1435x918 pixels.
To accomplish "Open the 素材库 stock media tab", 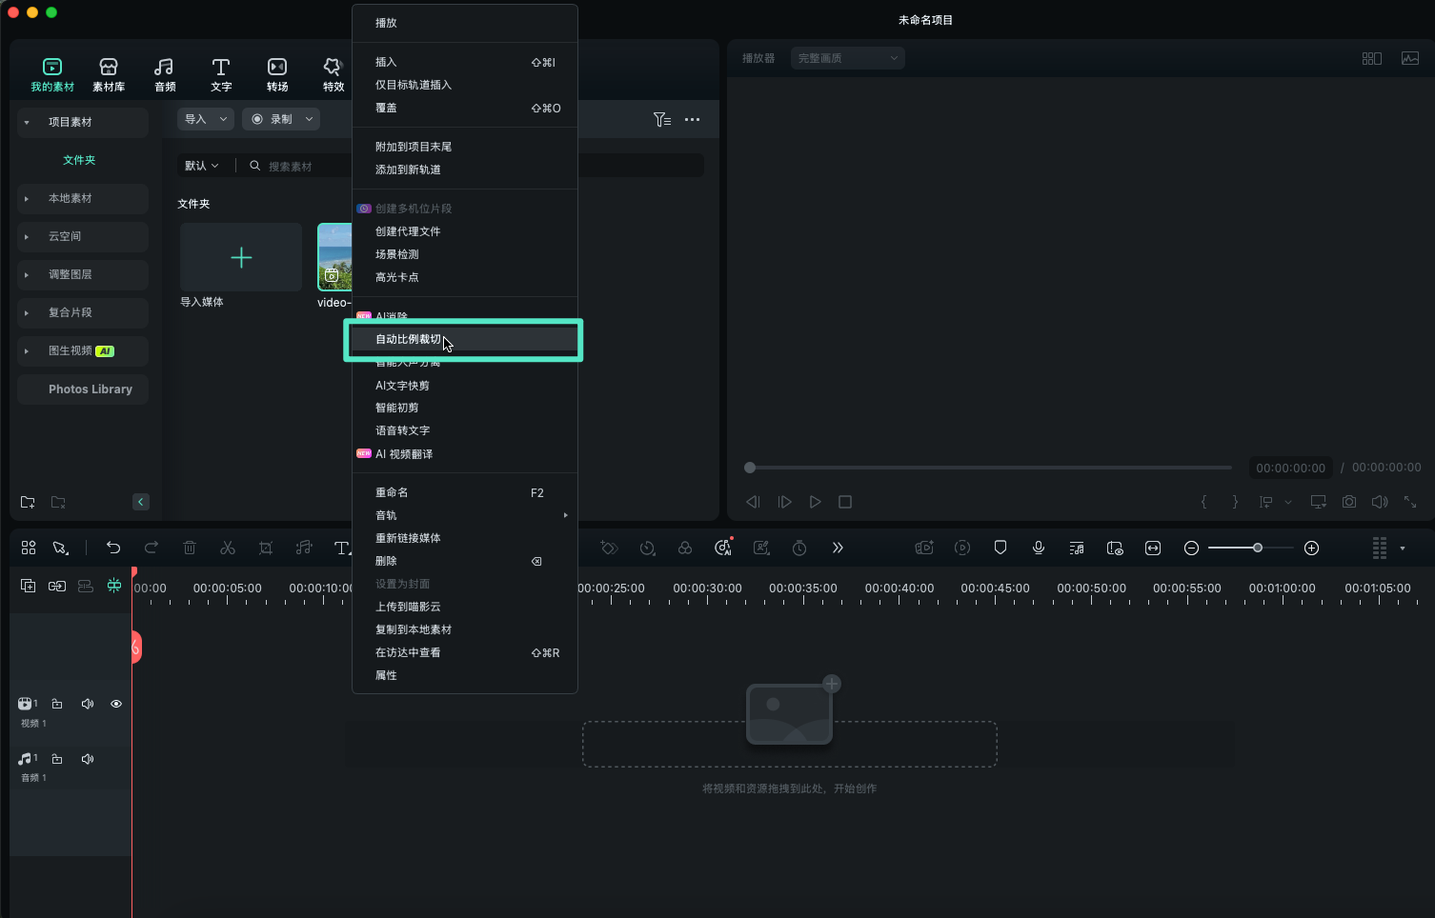I will pyautogui.click(x=108, y=73).
